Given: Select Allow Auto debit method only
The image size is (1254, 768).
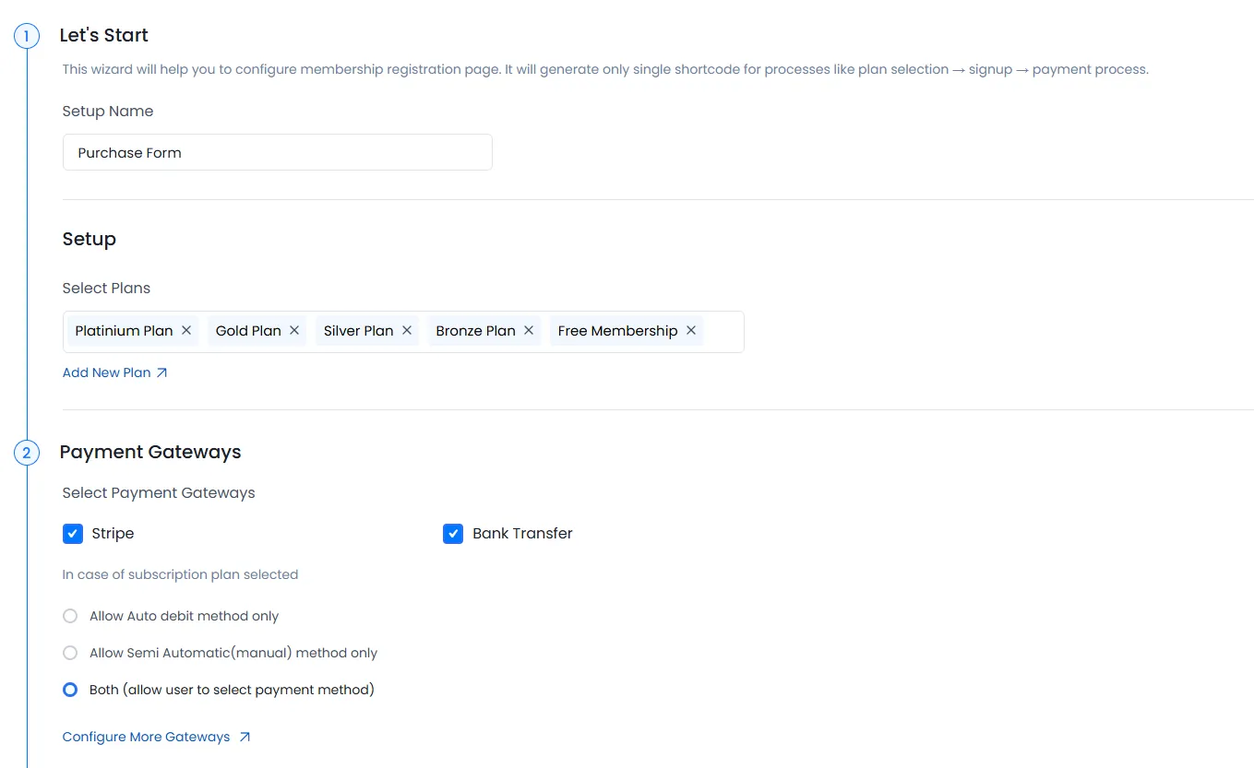Looking at the screenshot, I should (70, 616).
